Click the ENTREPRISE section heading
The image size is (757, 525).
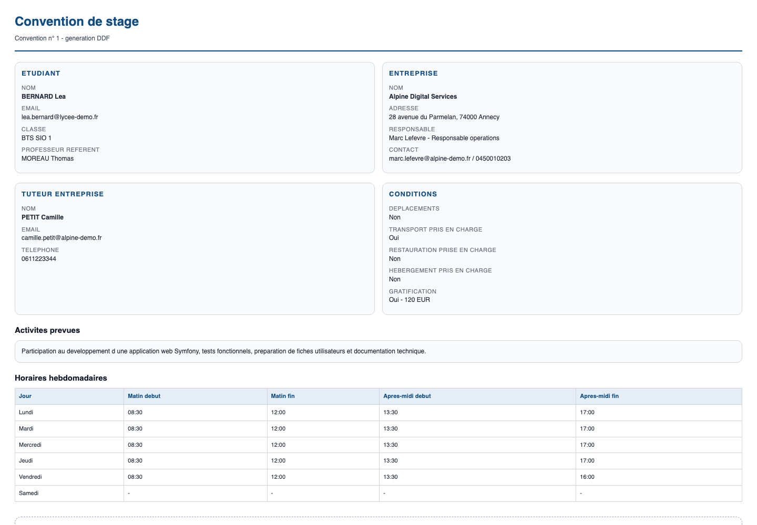pos(413,73)
